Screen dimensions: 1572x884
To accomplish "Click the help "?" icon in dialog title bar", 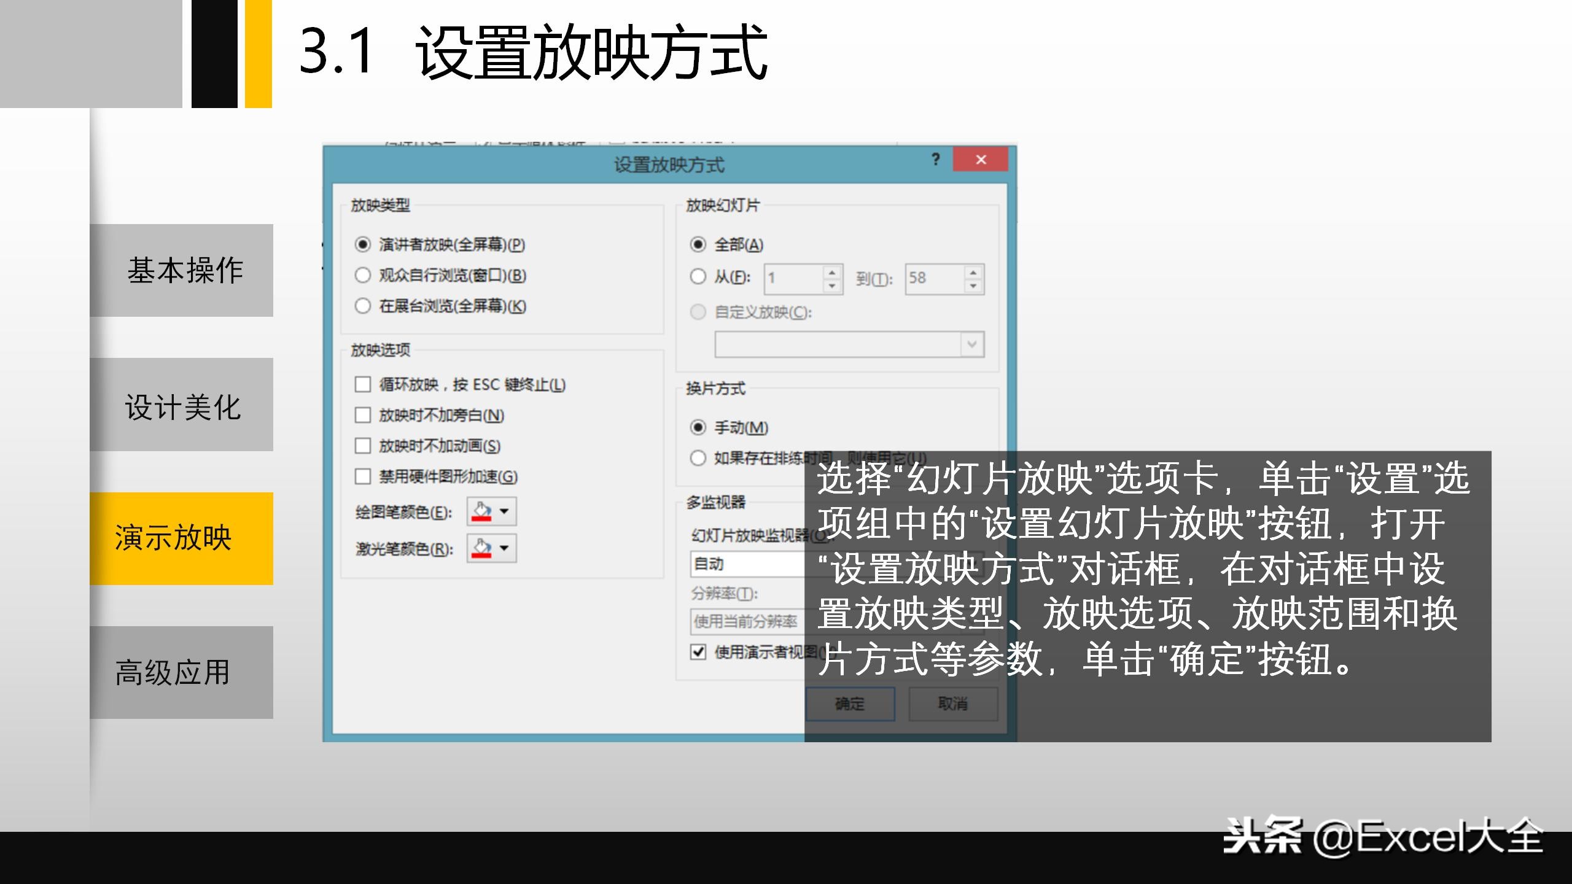I will 935,160.
